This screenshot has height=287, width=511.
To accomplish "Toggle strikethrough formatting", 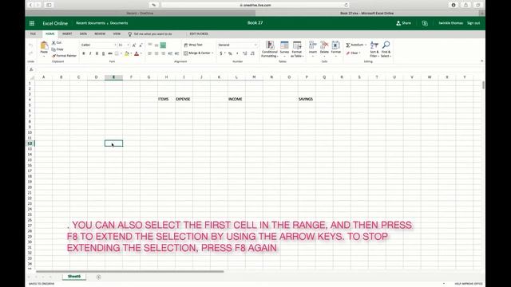I will 110,53.
